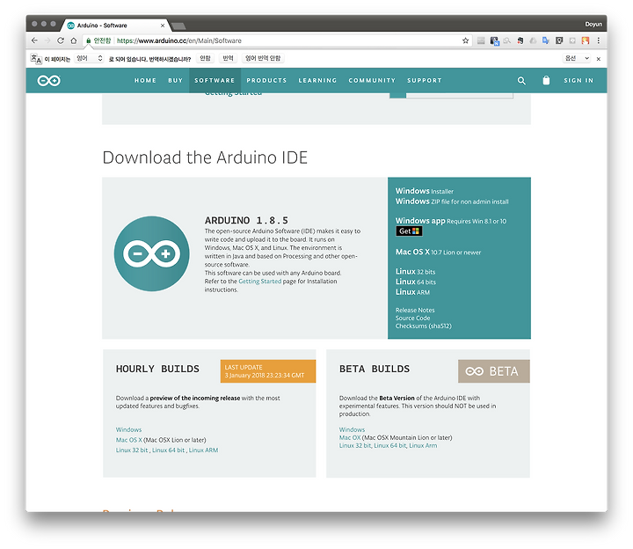This screenshot has height=549, width=633.
Task: Open Checksums (sha512) link
Action: (423, 326)
